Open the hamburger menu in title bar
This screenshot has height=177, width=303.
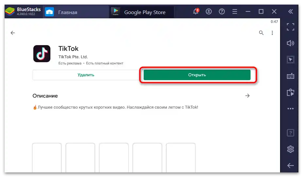[x=235, y=11]
